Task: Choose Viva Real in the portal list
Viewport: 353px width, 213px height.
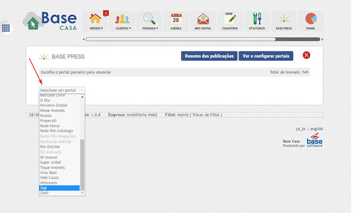Action: [59, 172]
